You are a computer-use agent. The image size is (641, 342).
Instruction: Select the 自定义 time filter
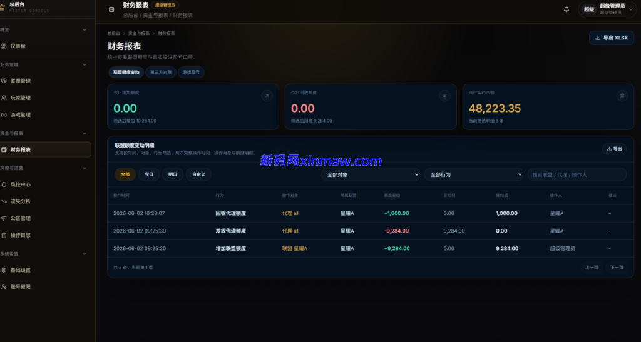[x=198, y=174]
